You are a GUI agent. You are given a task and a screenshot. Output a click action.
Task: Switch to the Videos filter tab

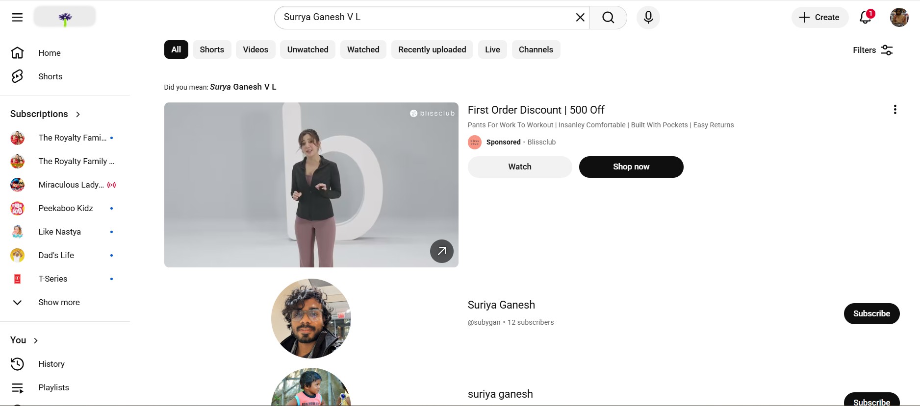256,49
